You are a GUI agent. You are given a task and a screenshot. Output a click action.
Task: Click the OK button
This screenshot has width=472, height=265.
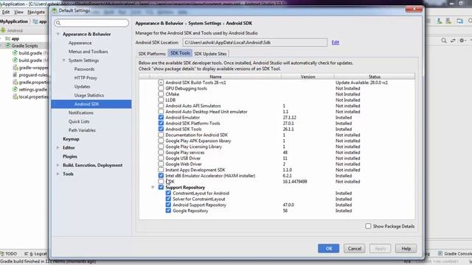[328, 249]
